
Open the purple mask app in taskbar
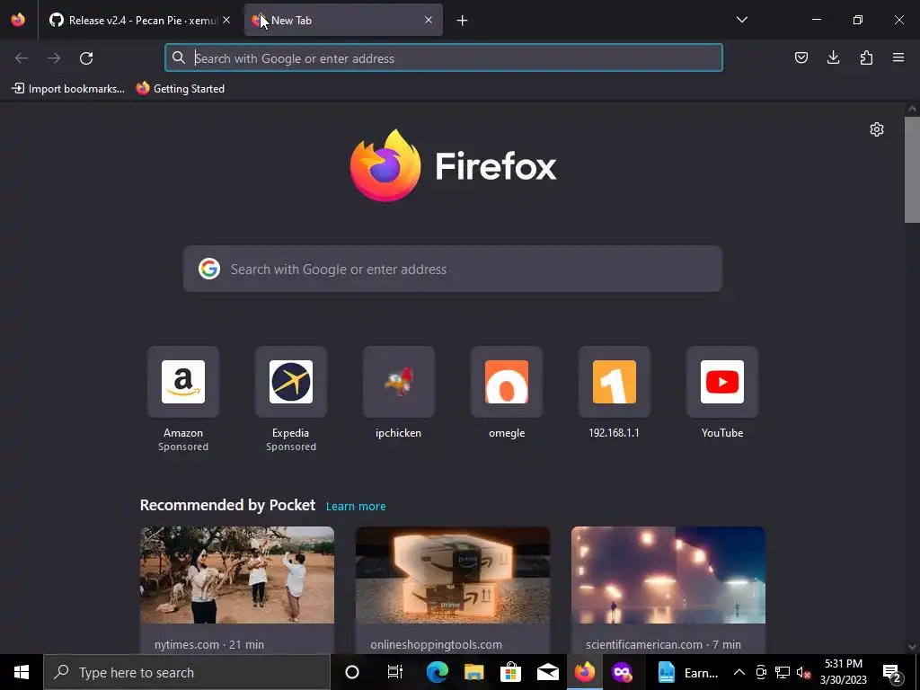coord(622,672)
